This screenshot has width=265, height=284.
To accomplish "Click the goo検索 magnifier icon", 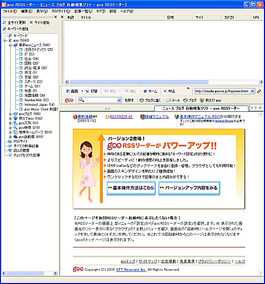I will click(16, 128).
